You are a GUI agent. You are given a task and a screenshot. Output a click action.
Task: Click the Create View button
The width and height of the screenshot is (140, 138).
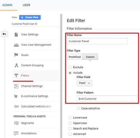click(x=30, y=17)
